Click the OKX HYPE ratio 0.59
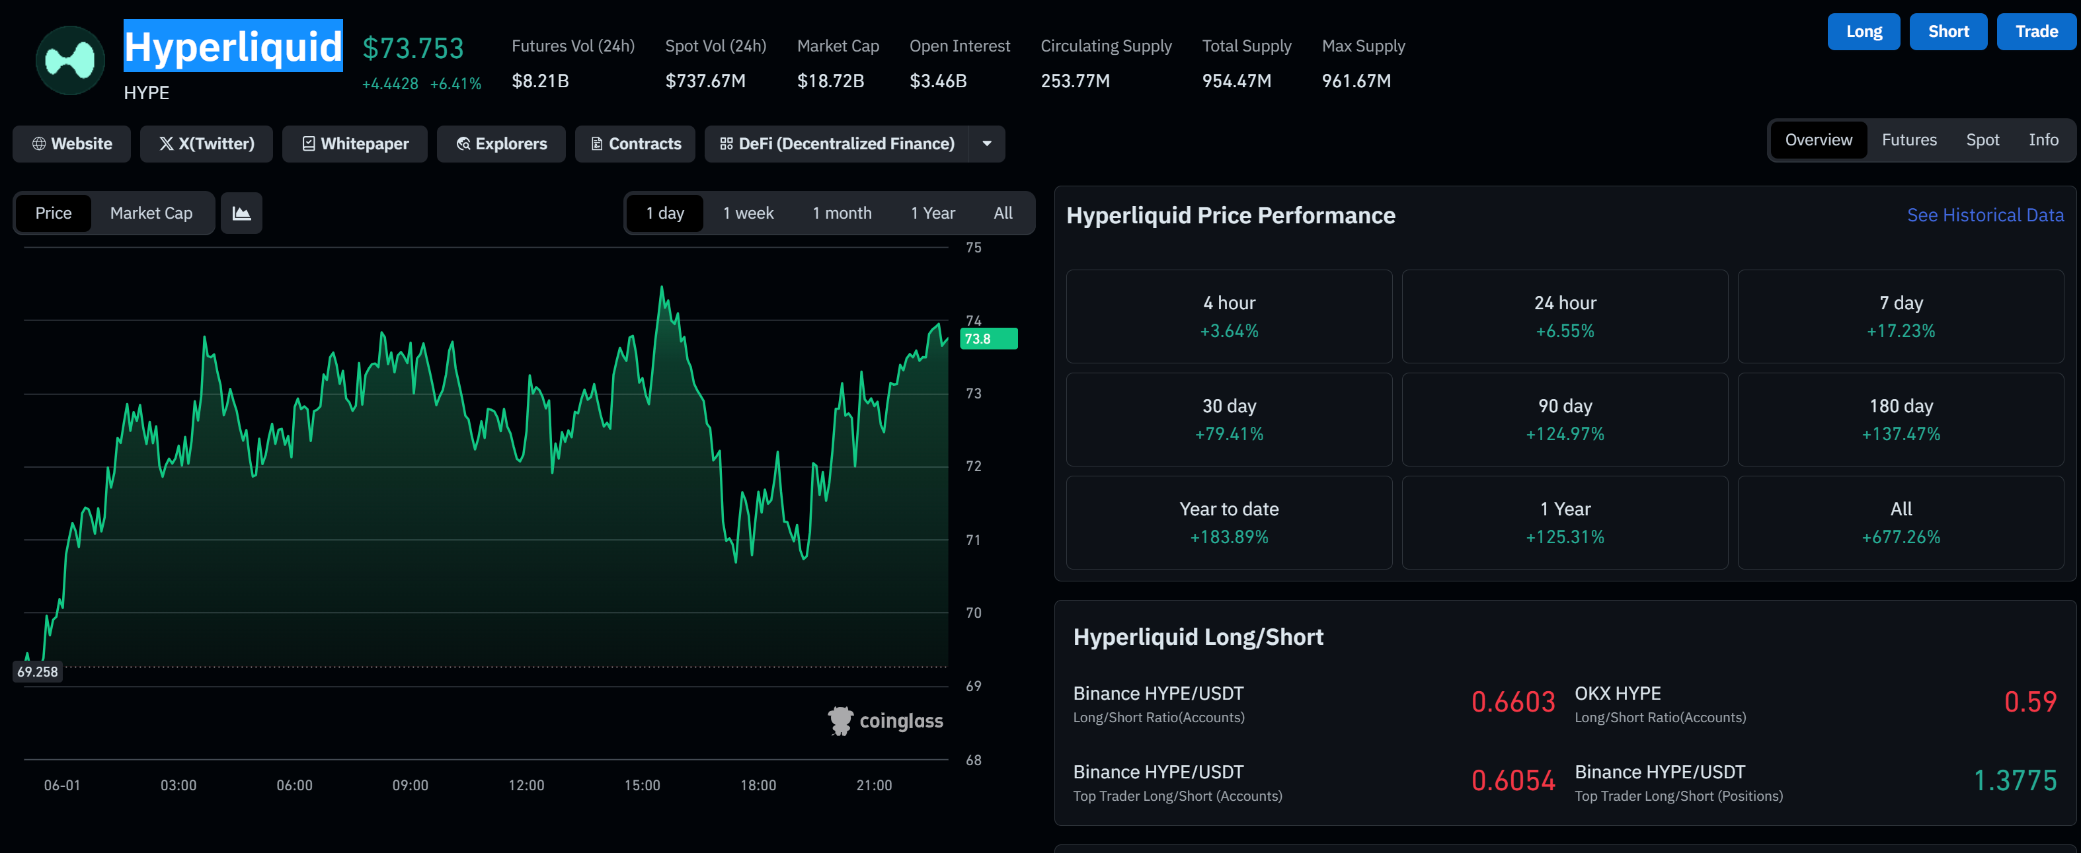The width and height of the screenshot is (2081, 853). [x=2030, y=702]
